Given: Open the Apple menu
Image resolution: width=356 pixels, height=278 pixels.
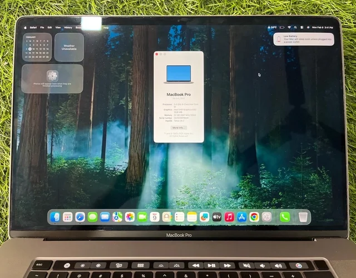Looking at the screenshot, I should pyautogui.click(x=26, y=28).
